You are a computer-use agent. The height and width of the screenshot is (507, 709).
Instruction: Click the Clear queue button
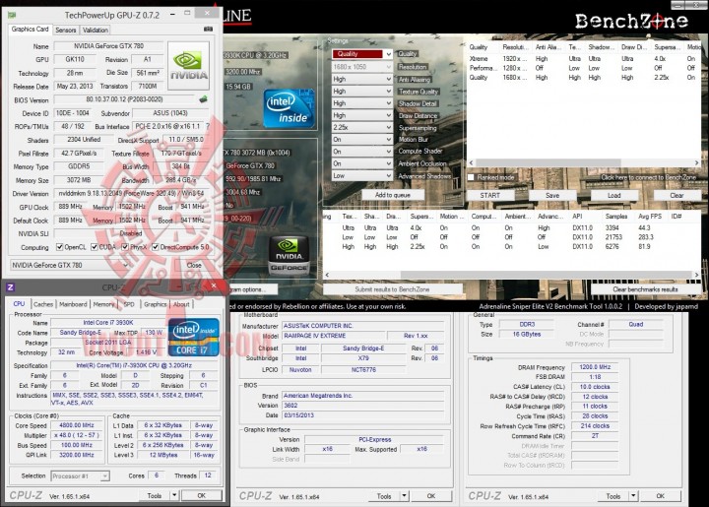pos(677,195)
